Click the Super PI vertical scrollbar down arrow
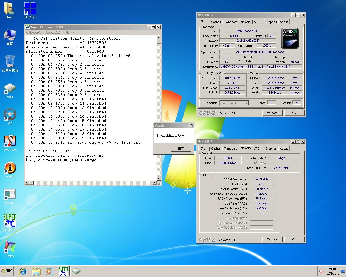 (x=159, y=179)
